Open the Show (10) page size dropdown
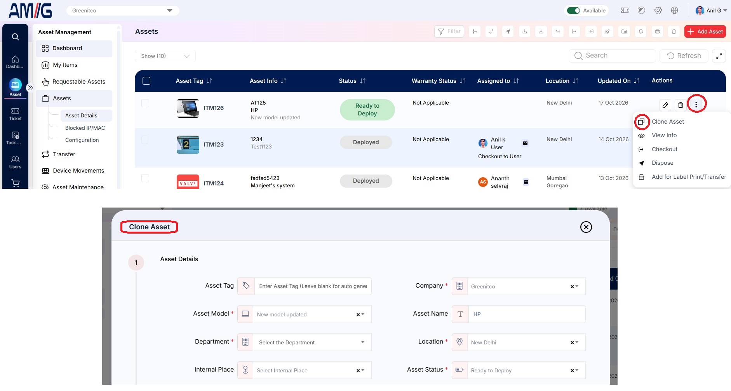Image resolution: width=731 pixels, height=391 pixels. [165, 56]
